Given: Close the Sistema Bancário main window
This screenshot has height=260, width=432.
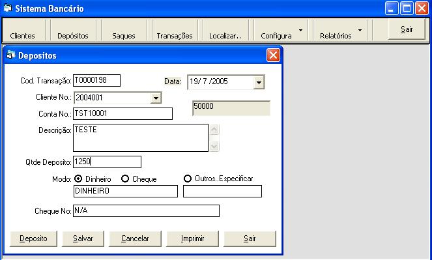Looking at the screenshot, I should pos(422,8).
